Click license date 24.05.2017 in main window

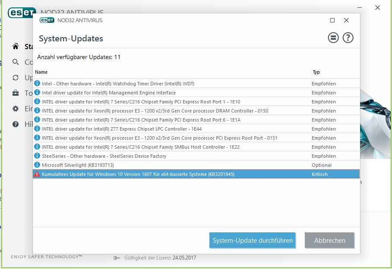tap(184, 258)
